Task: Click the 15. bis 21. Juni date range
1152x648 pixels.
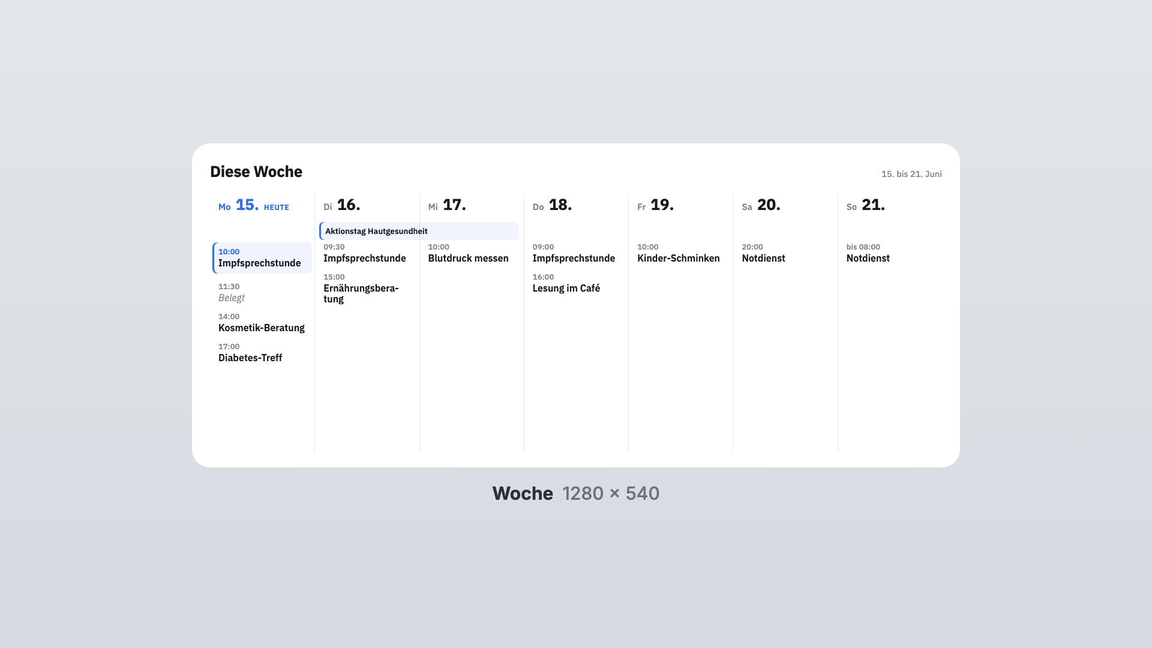Action: 911,174
